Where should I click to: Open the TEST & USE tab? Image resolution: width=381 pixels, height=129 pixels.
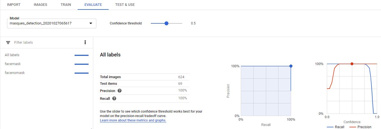125,5
